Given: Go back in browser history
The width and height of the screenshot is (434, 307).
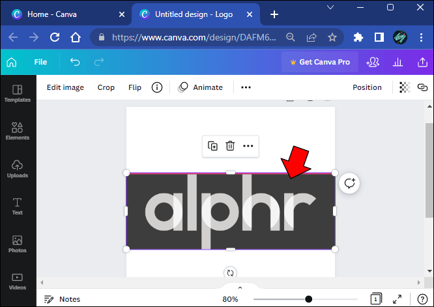Looking at the screenshot, I should point(13,37).
